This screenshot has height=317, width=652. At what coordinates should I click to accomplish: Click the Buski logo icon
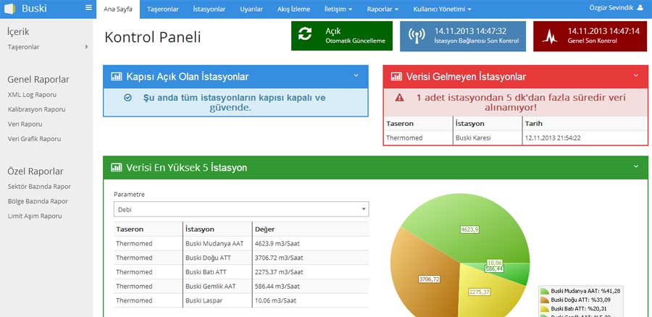[x=9, y=8]
